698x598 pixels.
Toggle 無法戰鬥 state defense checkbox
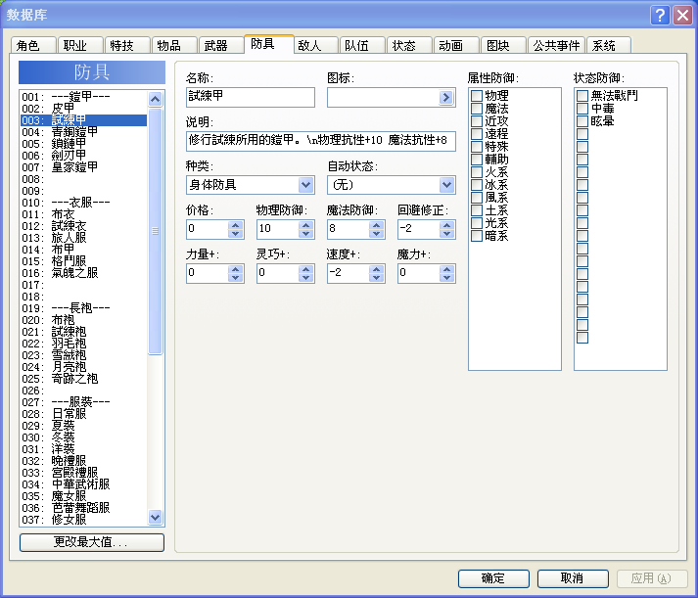point(582,96)
